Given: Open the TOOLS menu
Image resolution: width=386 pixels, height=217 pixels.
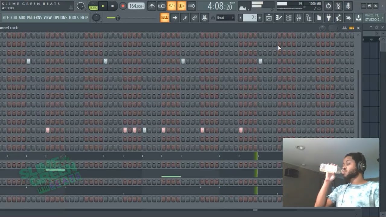Looking at the screenshot, I should (x=74, y=17).
